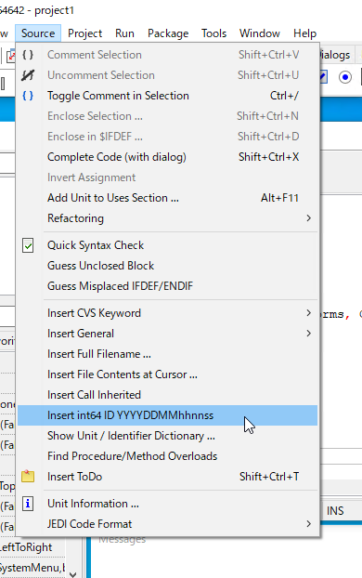Click the Comment Selection braces icon
362x578 pixels.
tap(28, 55)
